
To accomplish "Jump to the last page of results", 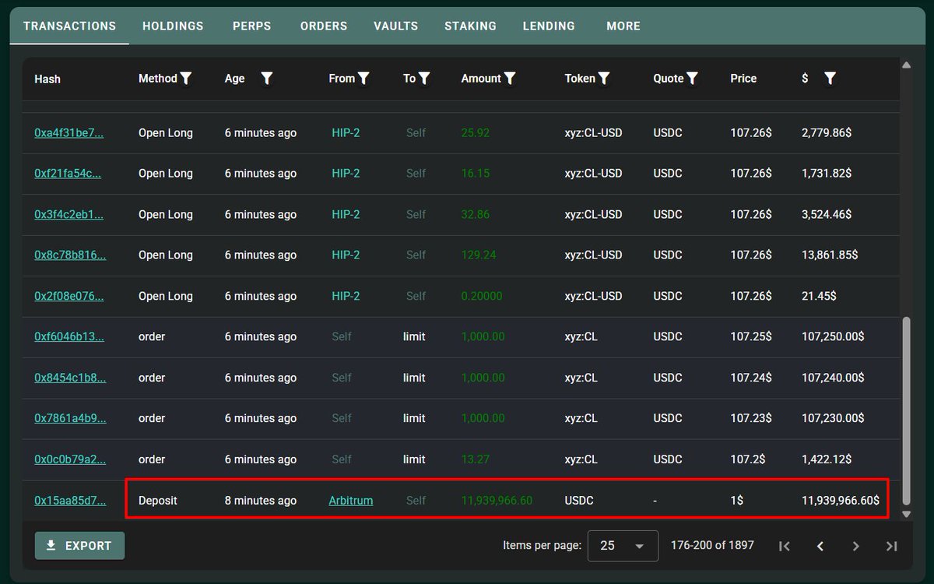I will point(892,546).
